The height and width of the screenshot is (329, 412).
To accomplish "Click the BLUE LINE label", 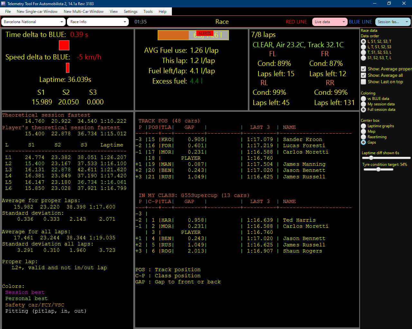I will 360,22.
